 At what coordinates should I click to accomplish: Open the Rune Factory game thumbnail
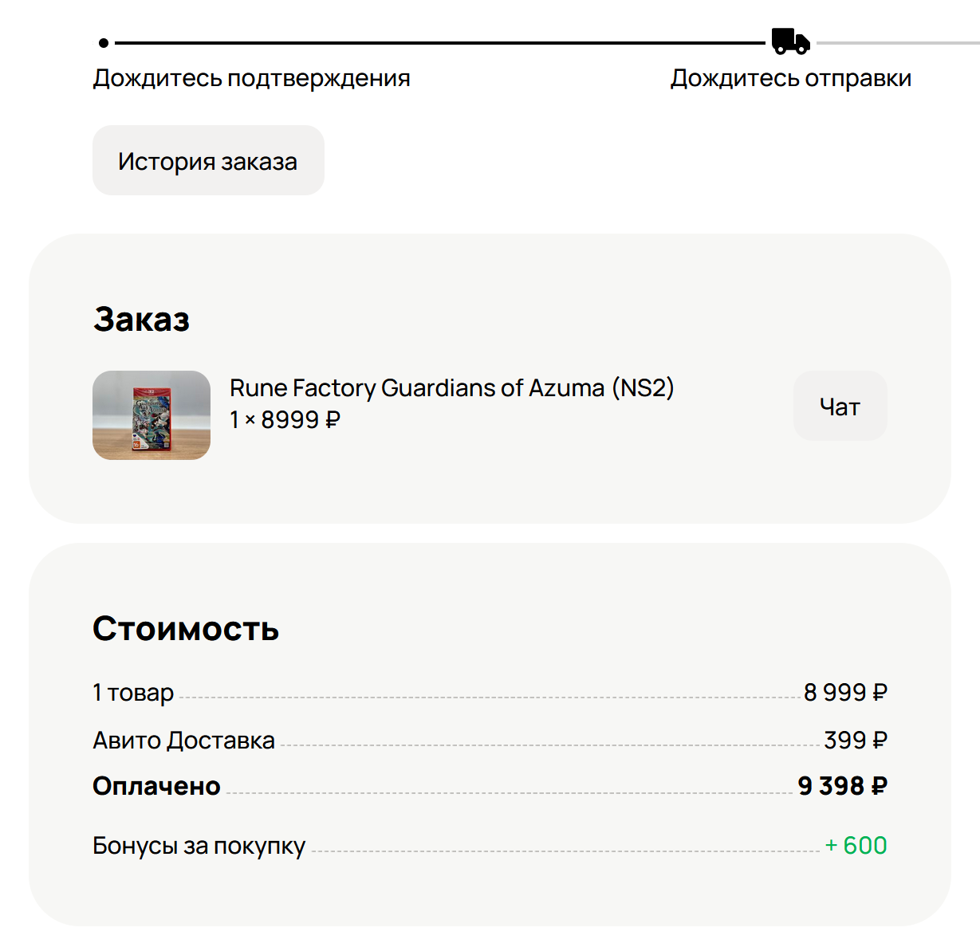152,415
